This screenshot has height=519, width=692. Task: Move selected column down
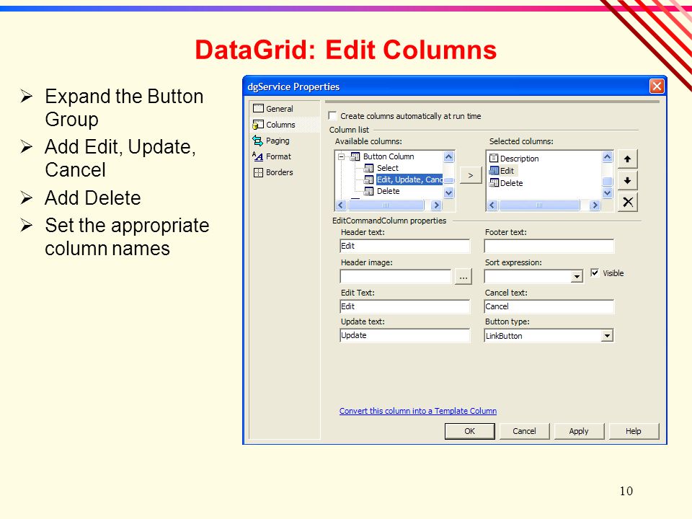(x=627, y=180)
